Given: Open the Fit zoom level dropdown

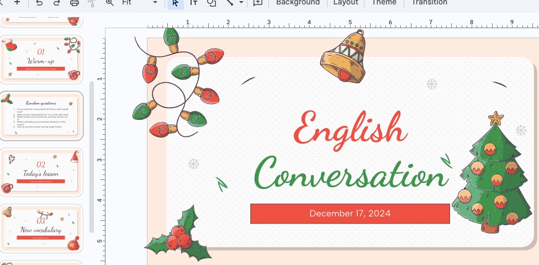Looking at the screenshot, I should click(140, 2).
